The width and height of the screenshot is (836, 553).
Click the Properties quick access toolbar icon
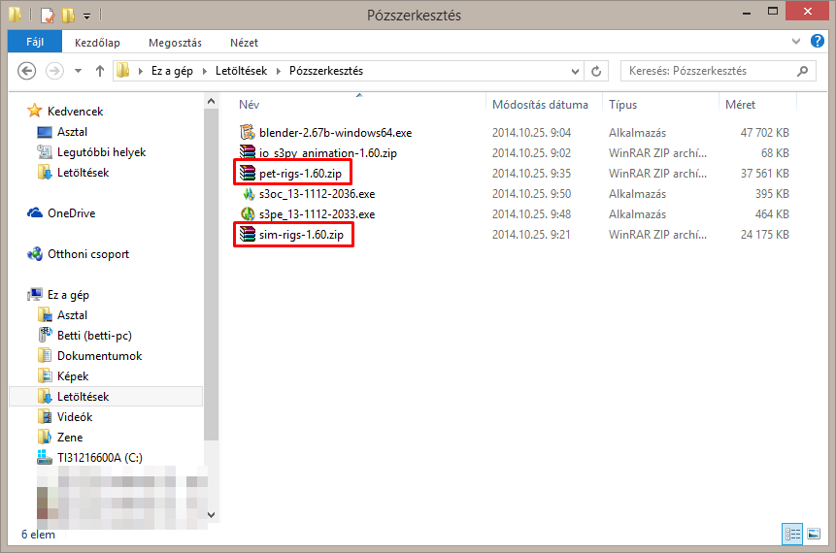pos(48,15)
